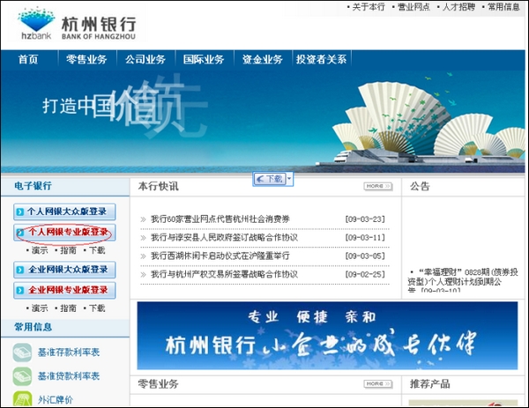Open 关于本行 top link
This screenshot has width=529, height=408.
click(x=369, y=7)
